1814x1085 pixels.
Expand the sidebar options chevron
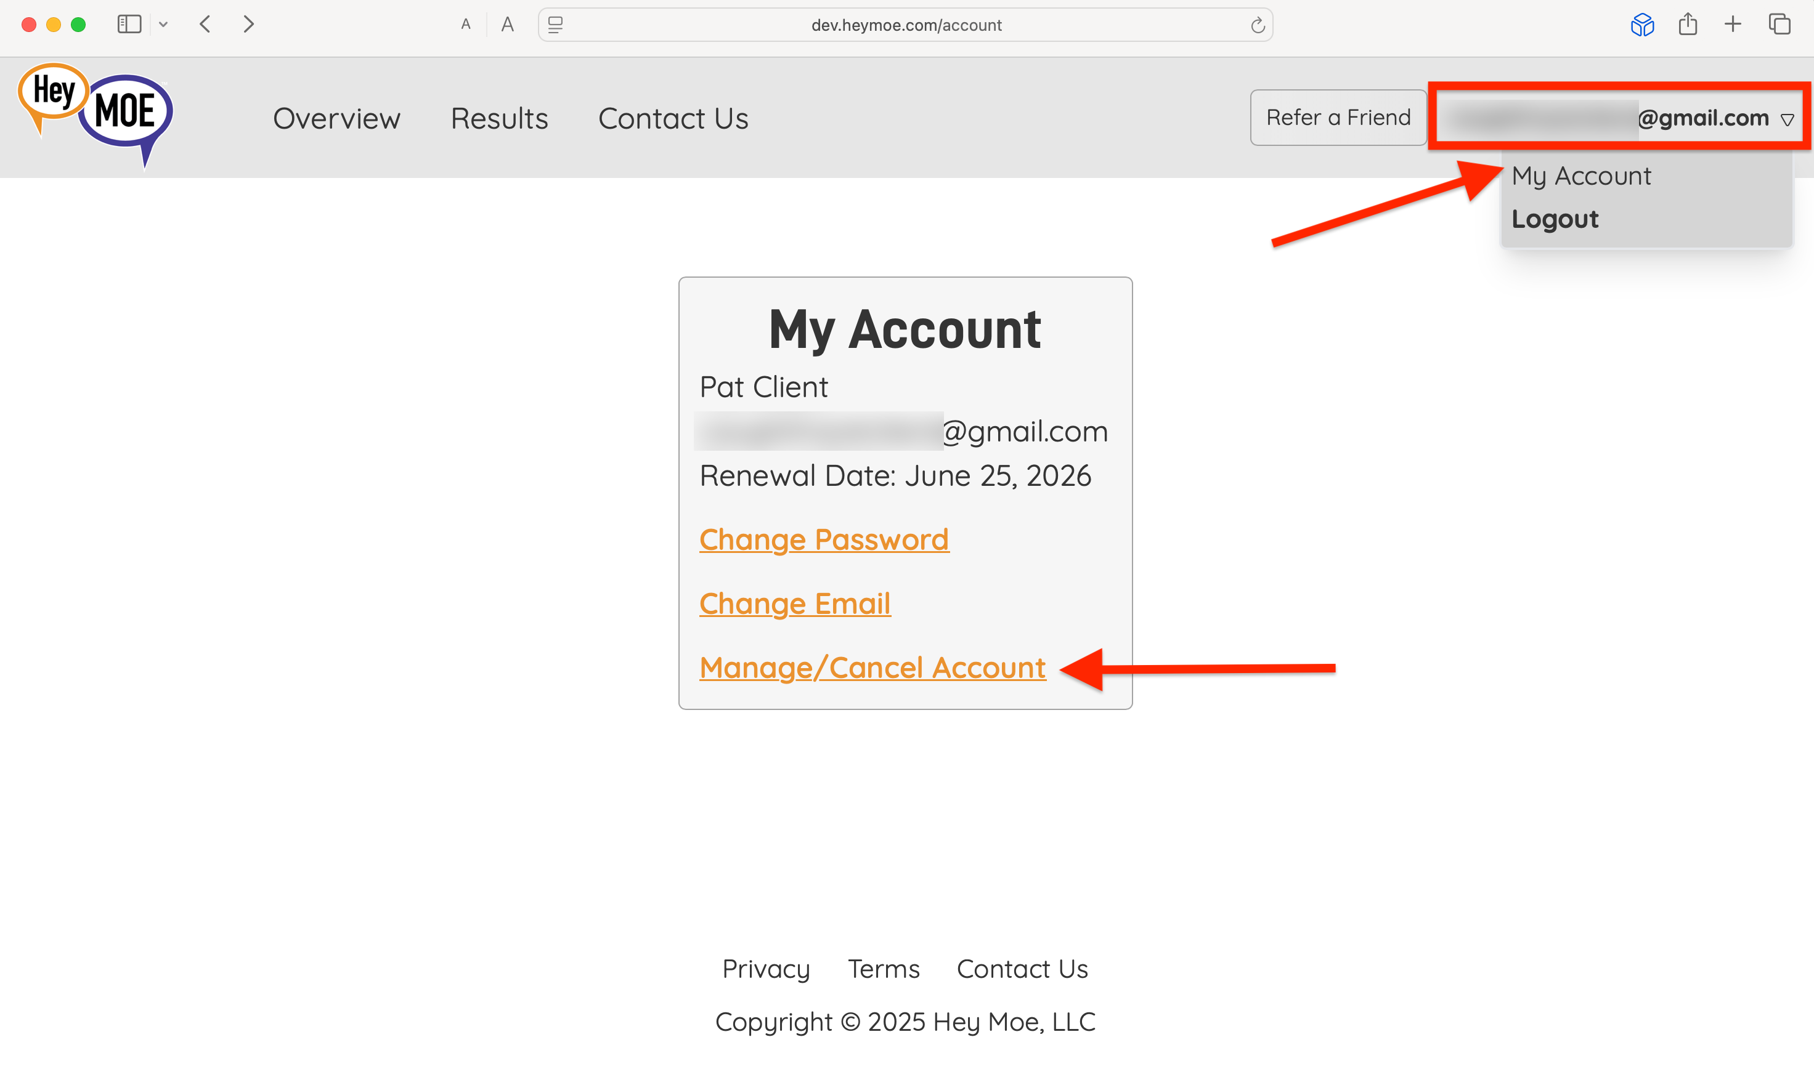(x=163, y=24)
